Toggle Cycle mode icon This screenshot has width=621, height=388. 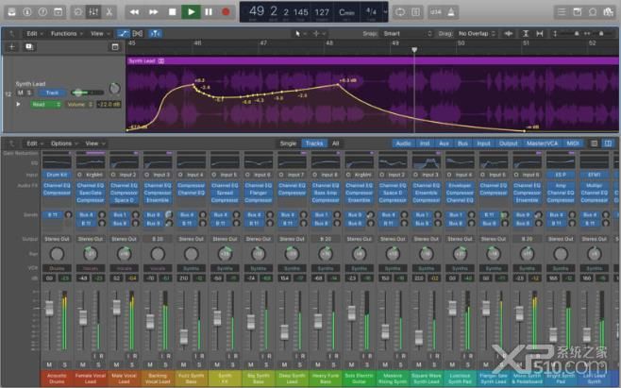click(400, 12)
